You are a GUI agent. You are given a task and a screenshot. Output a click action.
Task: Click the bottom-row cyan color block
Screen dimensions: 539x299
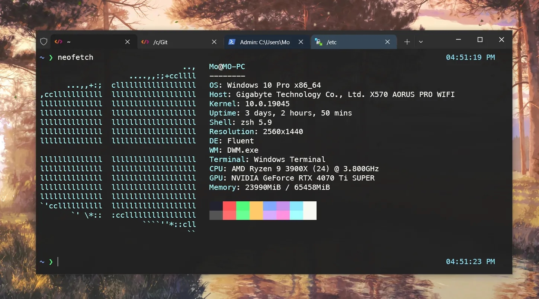(296, 215)
